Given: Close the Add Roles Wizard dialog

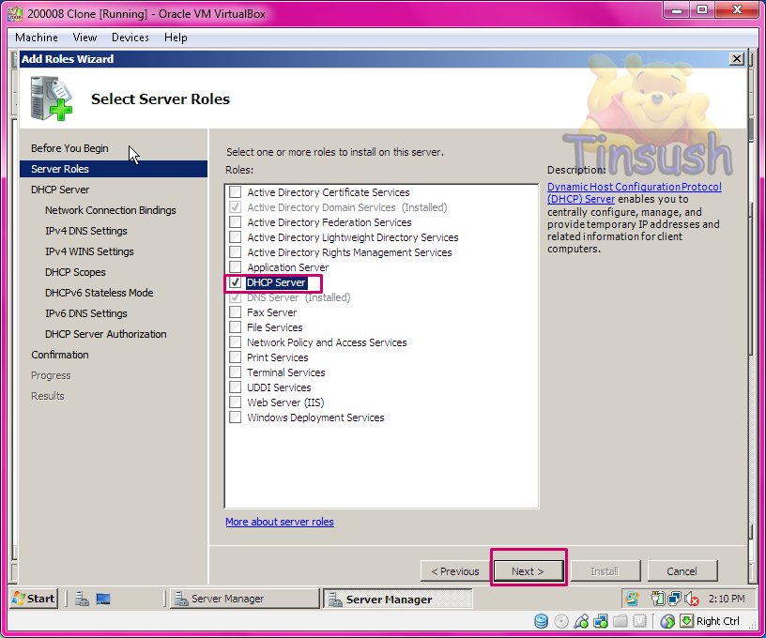Looking at the screenshot, I should [x=736, y=59].
